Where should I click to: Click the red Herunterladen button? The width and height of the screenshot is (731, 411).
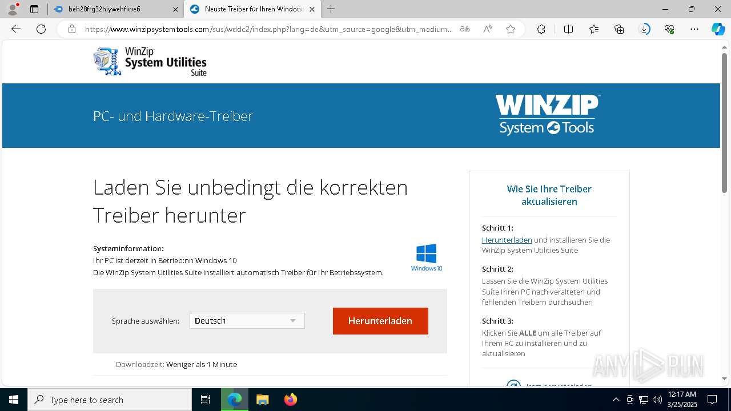click(380, 321)
